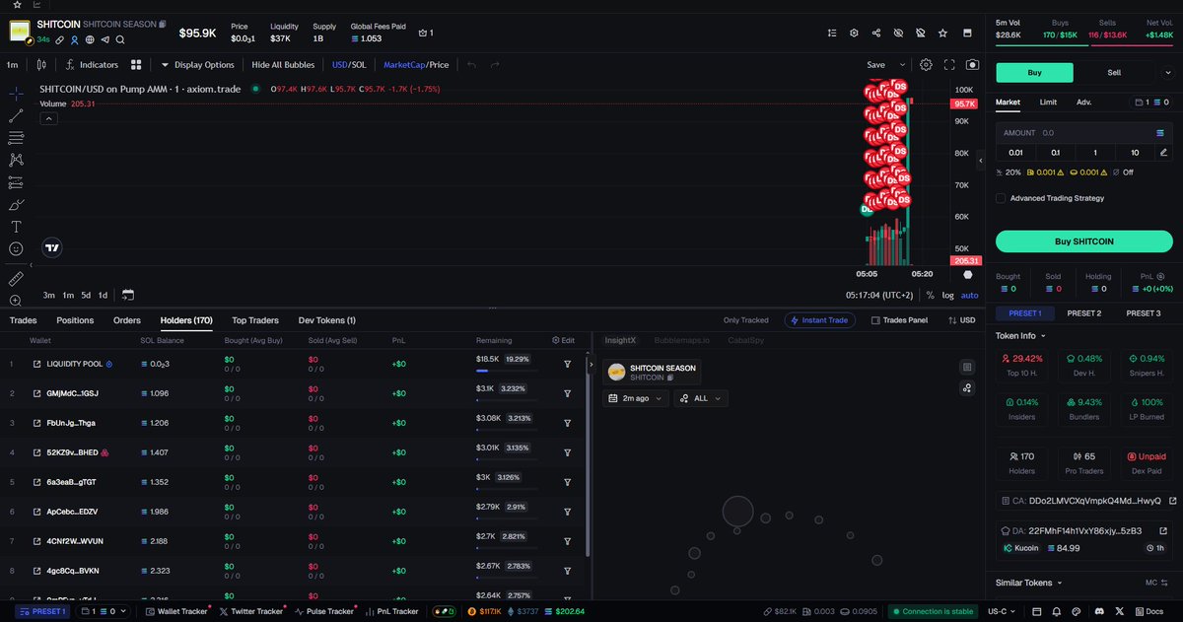Open the token's Telegram link icon
This screenshot has width=1183, height=622.
104,40
